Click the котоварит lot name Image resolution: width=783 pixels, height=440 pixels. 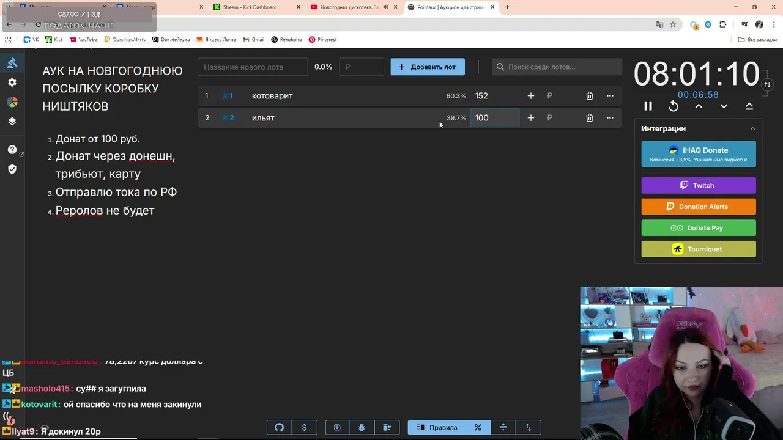click(x=272, y=96)
